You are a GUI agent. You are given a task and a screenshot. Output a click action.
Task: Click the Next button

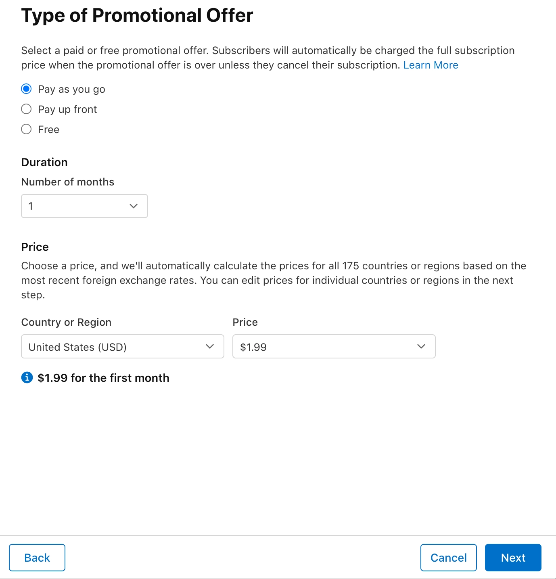[x=513, y=558]
